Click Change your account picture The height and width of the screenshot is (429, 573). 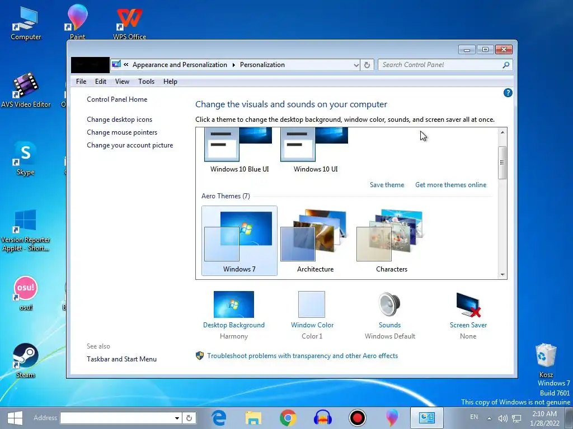130,145
